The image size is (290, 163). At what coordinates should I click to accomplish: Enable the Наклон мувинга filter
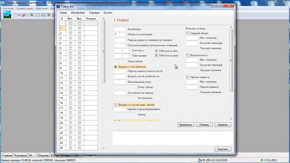click(x=188, y=77)
